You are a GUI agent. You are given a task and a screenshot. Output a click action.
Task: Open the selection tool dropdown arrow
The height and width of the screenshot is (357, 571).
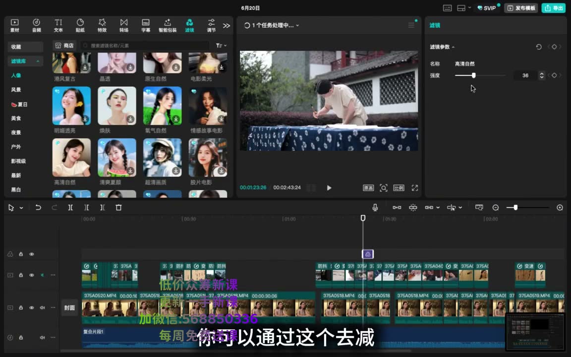21,208
